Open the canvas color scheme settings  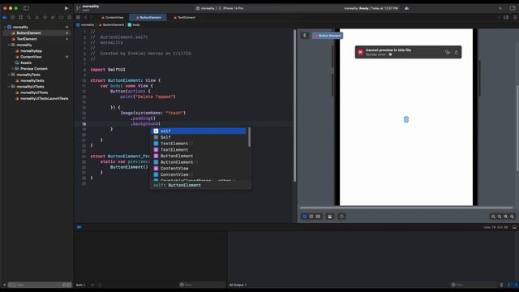coord(342,217)
